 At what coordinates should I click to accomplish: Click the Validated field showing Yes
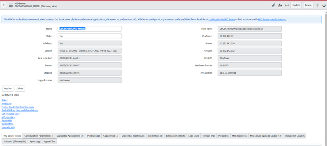coord(90,43)
